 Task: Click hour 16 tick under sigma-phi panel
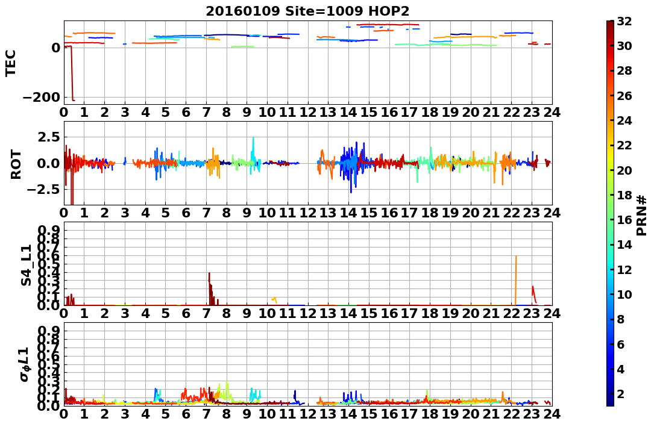click(x=389, y=414)
